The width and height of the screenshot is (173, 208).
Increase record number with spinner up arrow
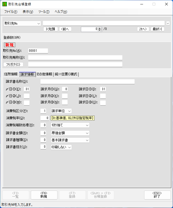click(x=100, y=28)
